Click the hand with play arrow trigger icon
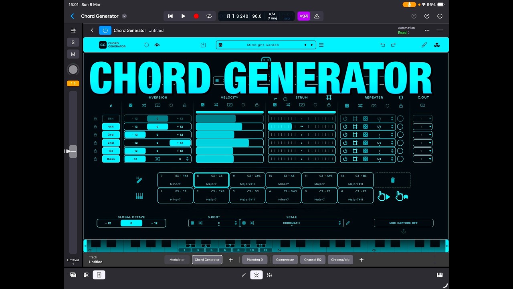The image size is (513, 289). click(384, 196)
